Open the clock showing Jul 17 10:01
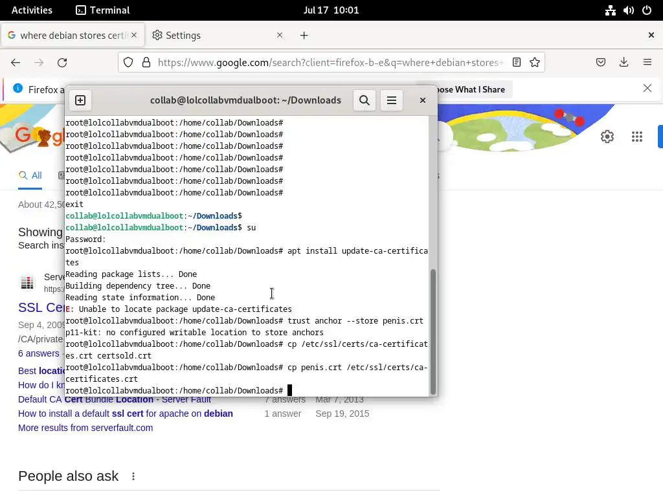 click(x=331, y=10)
